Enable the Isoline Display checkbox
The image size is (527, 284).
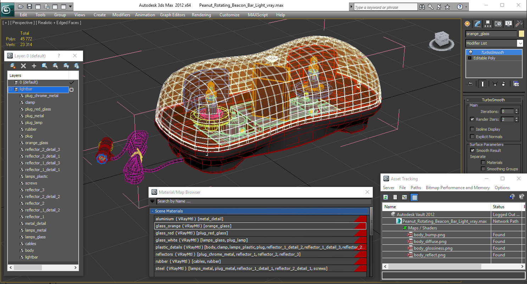point(472,129)
